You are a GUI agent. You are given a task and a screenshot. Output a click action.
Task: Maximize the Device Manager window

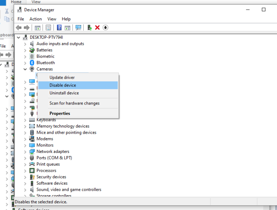tap(263, 9)
